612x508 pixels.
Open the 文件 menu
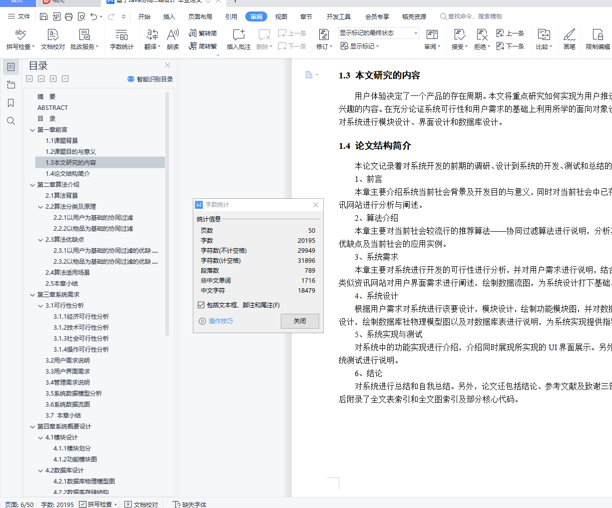tap(19, 16)
